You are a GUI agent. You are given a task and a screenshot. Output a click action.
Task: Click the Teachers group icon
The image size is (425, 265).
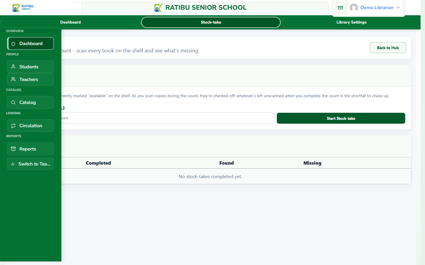tap(13, 79)
